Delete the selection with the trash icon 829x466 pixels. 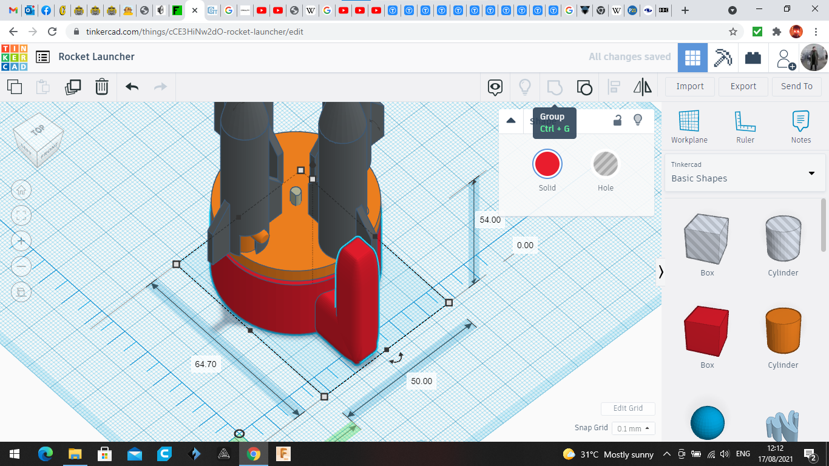click(x=102, y=87)
